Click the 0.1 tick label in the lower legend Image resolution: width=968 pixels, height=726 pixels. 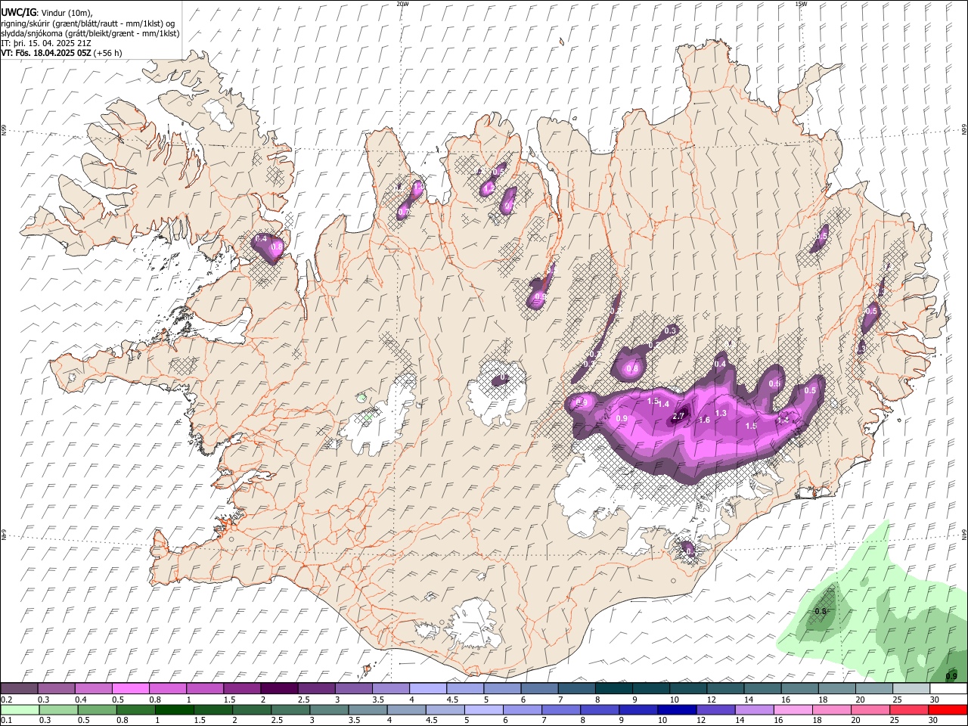6,721
